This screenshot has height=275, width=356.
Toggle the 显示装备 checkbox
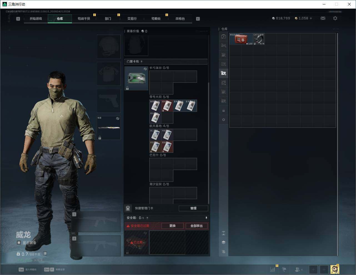click(19, 243)
